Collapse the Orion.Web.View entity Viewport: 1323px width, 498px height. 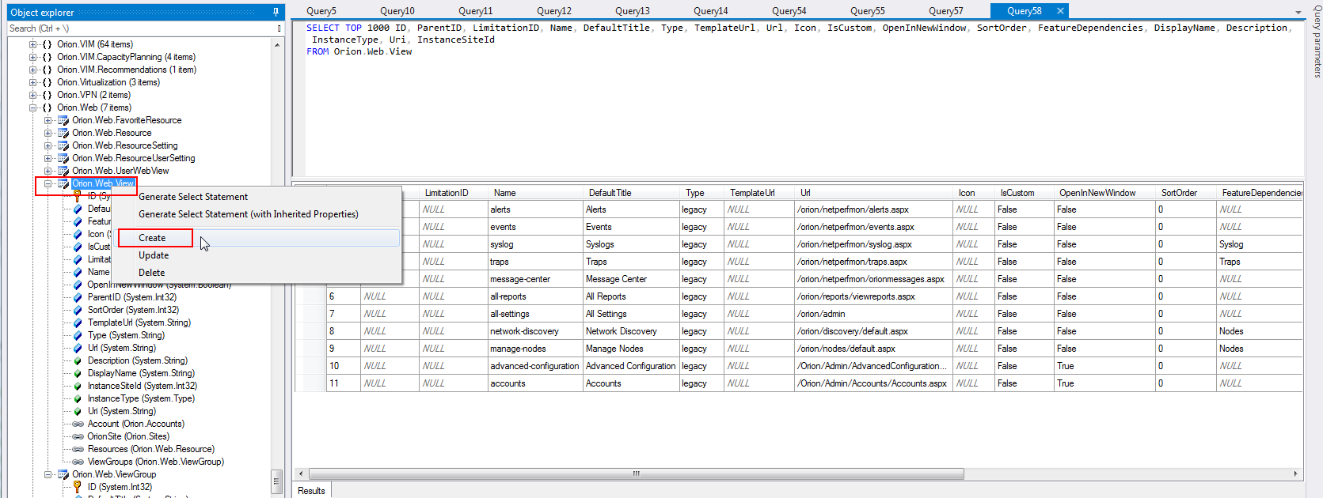(48, 183)
